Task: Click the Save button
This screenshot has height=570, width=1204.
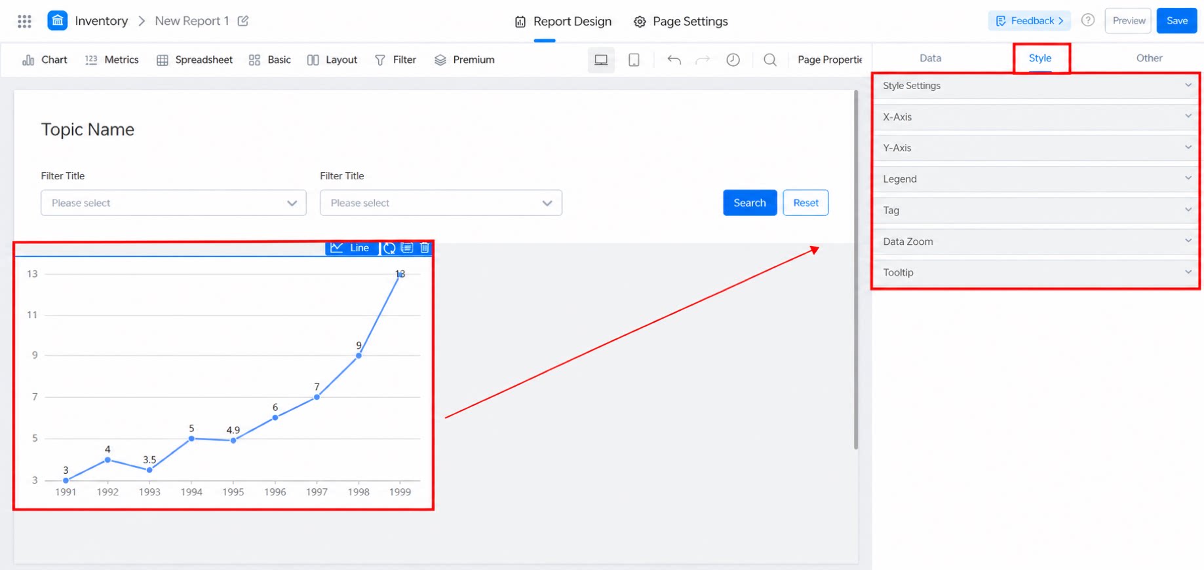Action: click(1176, 21)
